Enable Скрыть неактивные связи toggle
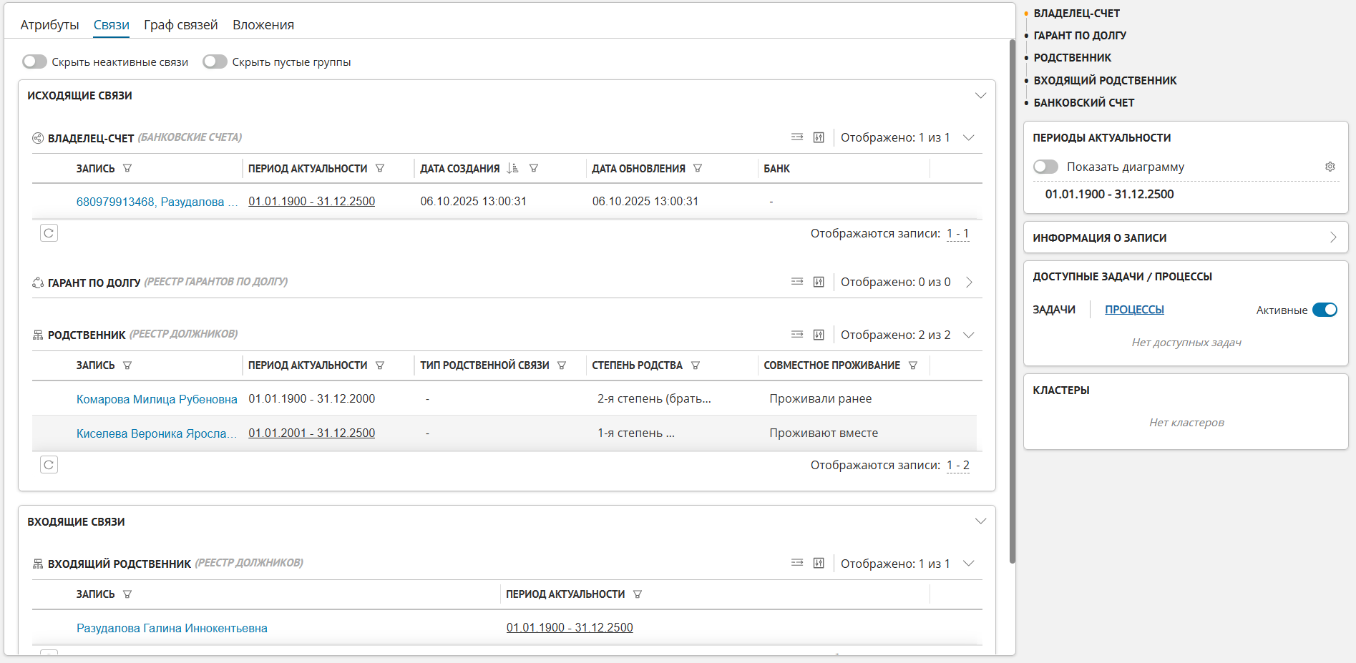 point(34,62)
